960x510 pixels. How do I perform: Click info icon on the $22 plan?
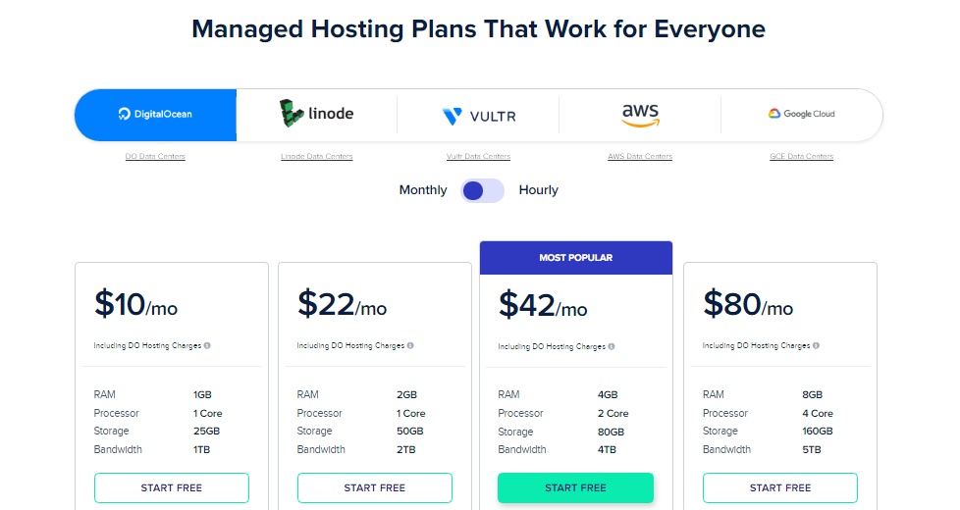[410, 345]
